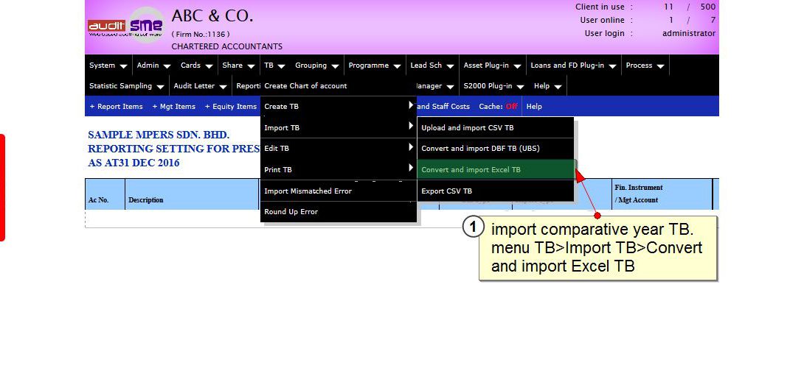Select Create Chart of account
This screenshot has width=804, height=368.
(x=305, y=86)
